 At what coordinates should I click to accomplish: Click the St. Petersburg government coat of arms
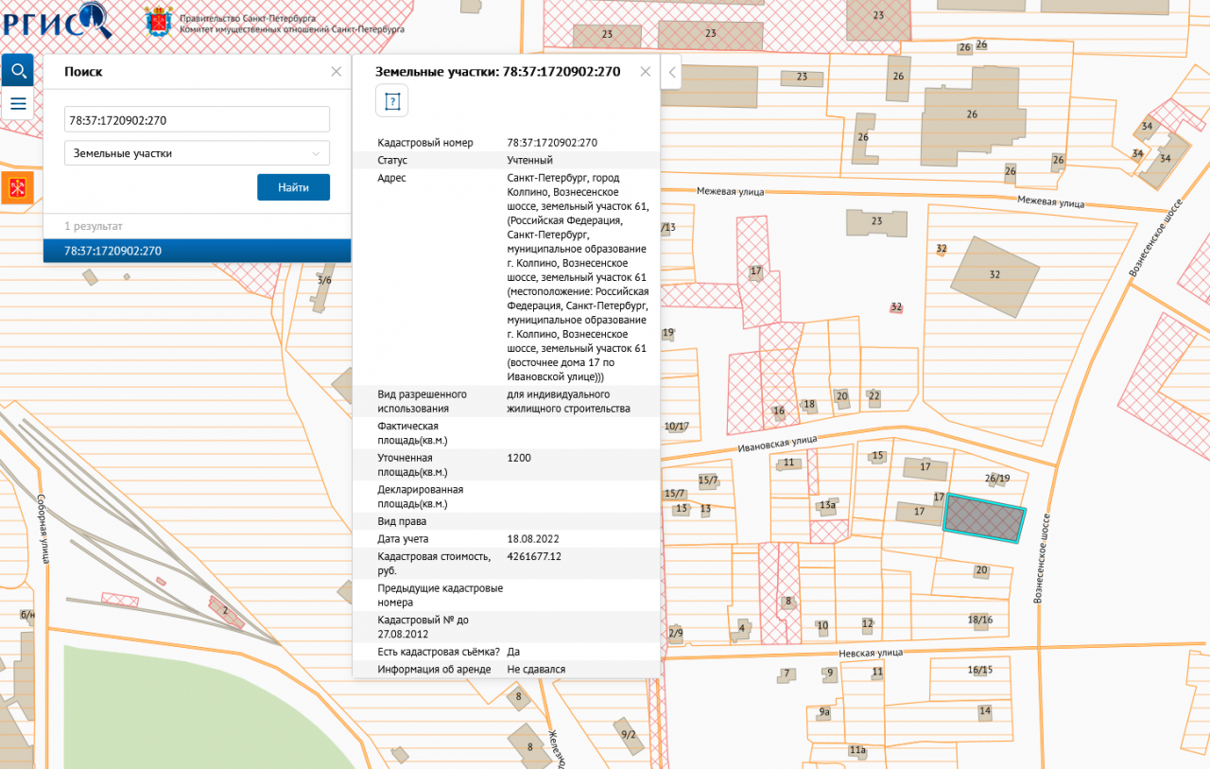pyautogui.click(x=158, y=21)
